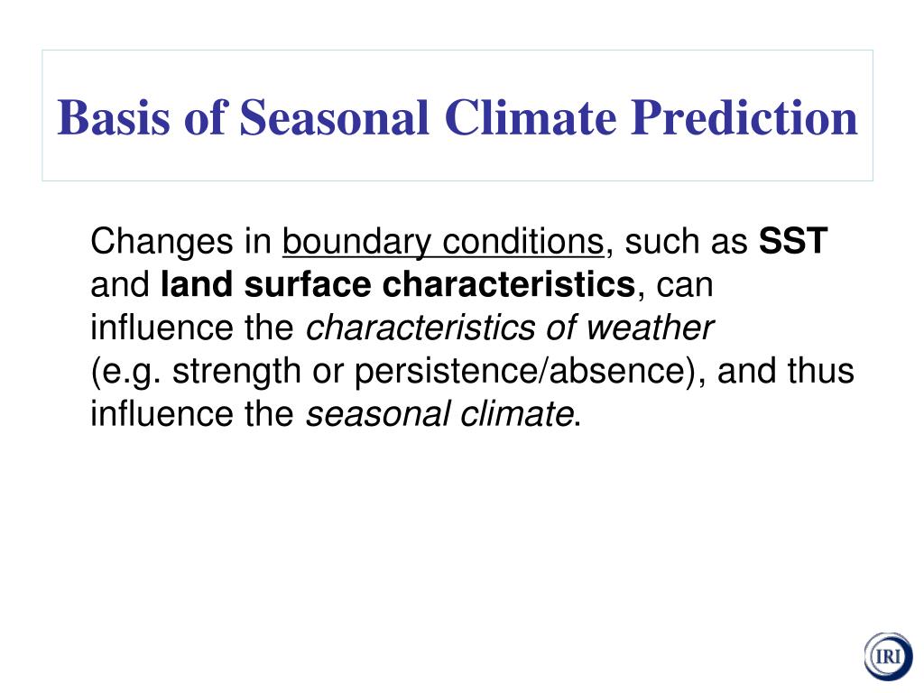Screen dimensions: 924x693
Task: Click the word 'influence' on the last line
Action: [162, 413]
